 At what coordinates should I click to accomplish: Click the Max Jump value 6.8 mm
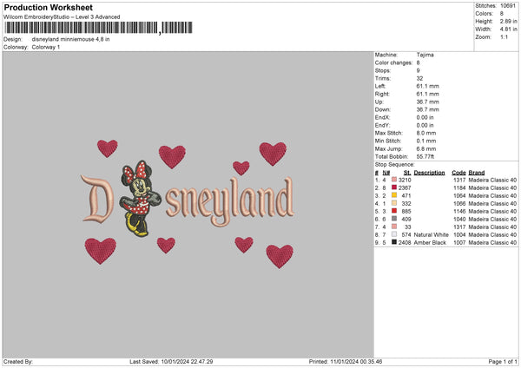tap(426, 148)
